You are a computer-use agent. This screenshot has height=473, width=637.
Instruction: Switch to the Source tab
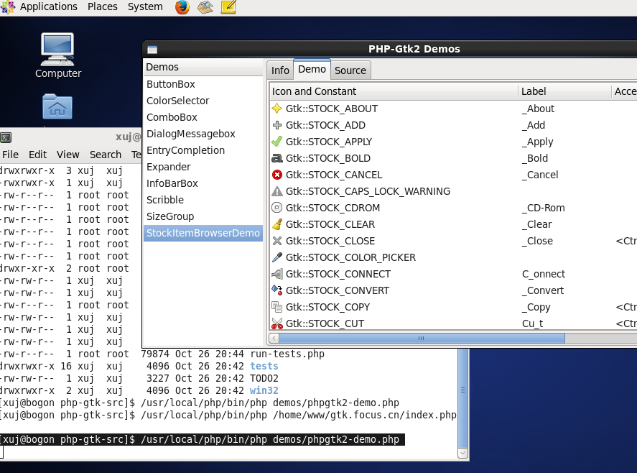coord(350,70)
